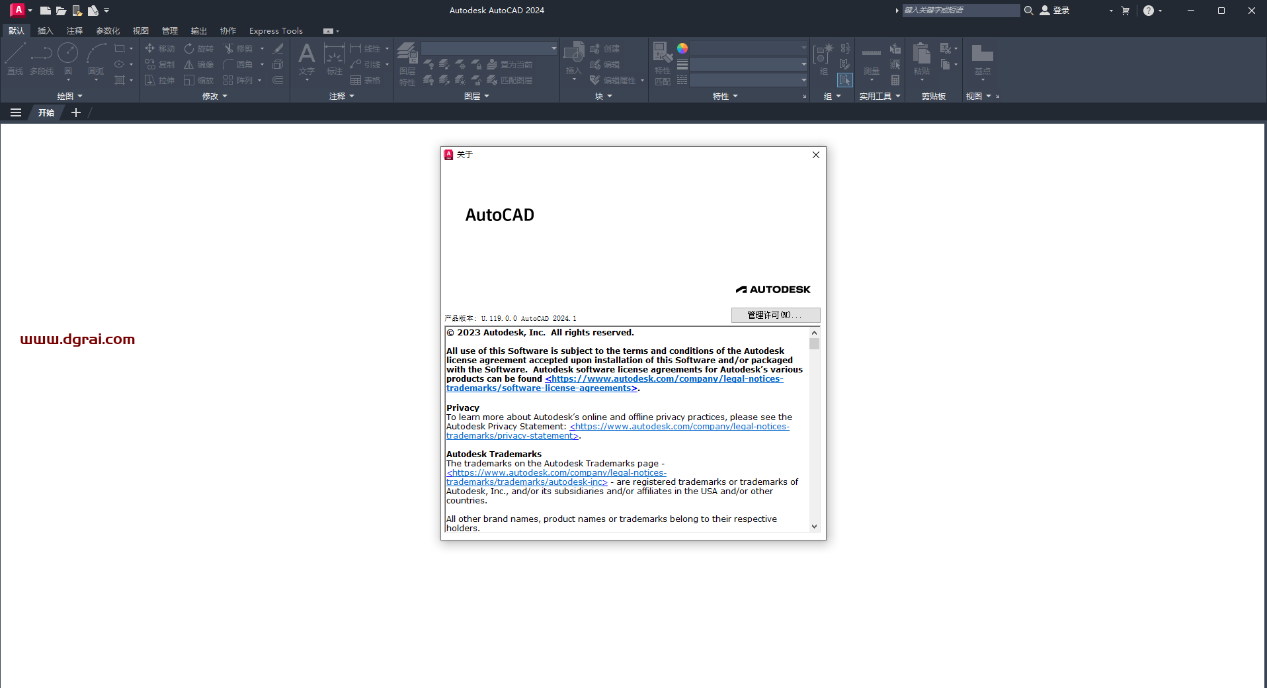
Task: Select the Scale (缩放) tool
Action: [x=198, y=80]
